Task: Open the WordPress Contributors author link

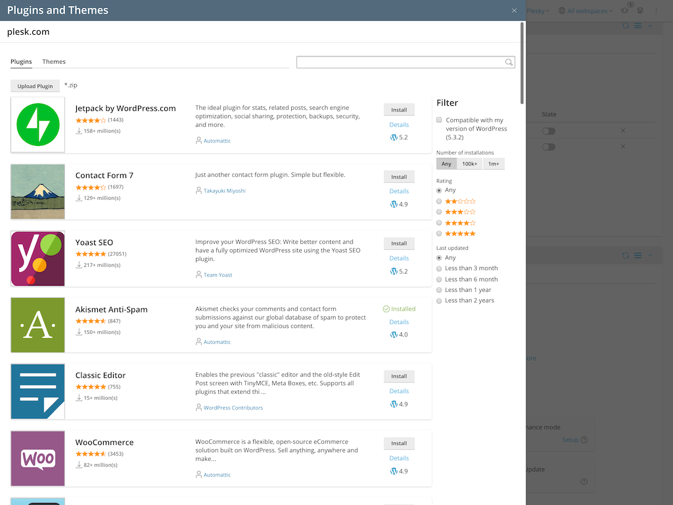Action: click(x=233, y=408)
